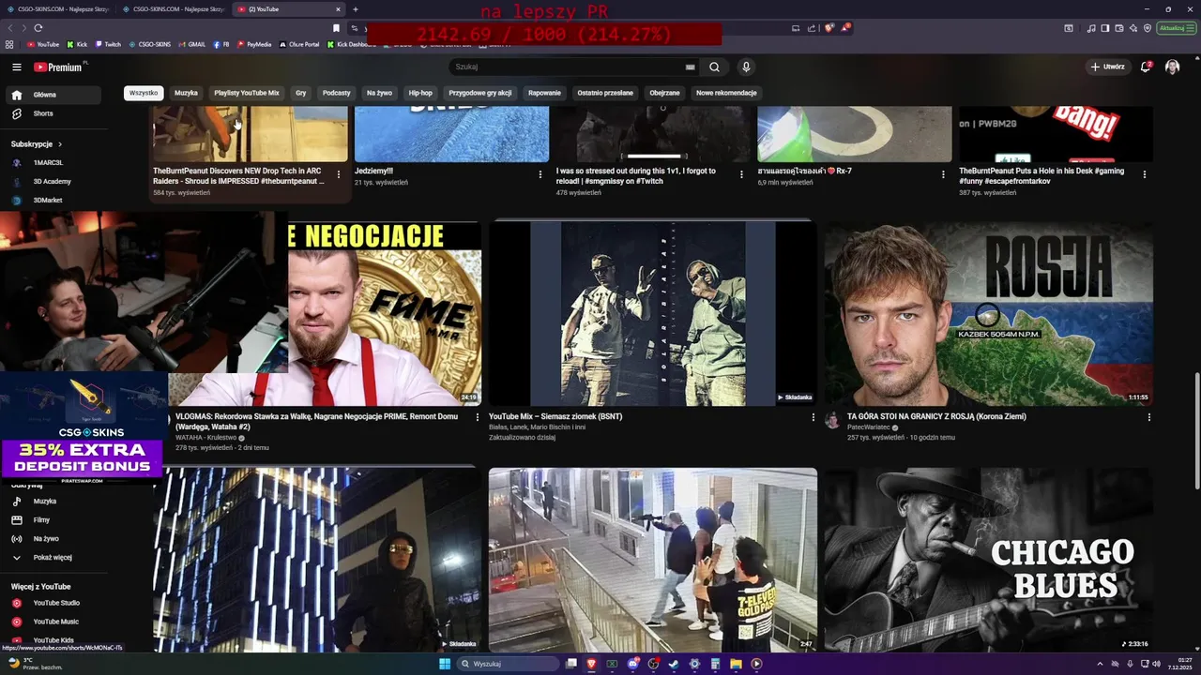Open Filmy in the sidebar
This screenshot has width=1201, height=675.
[53, 520]
